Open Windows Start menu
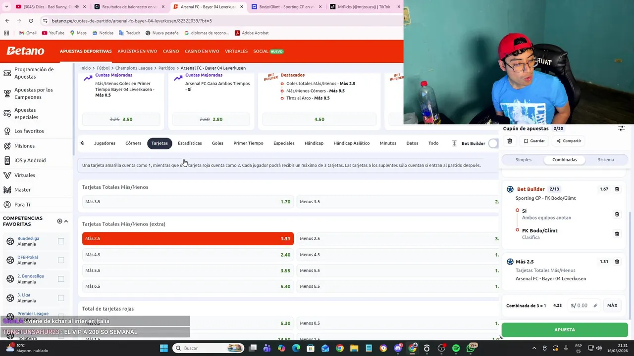 point(164,348)
